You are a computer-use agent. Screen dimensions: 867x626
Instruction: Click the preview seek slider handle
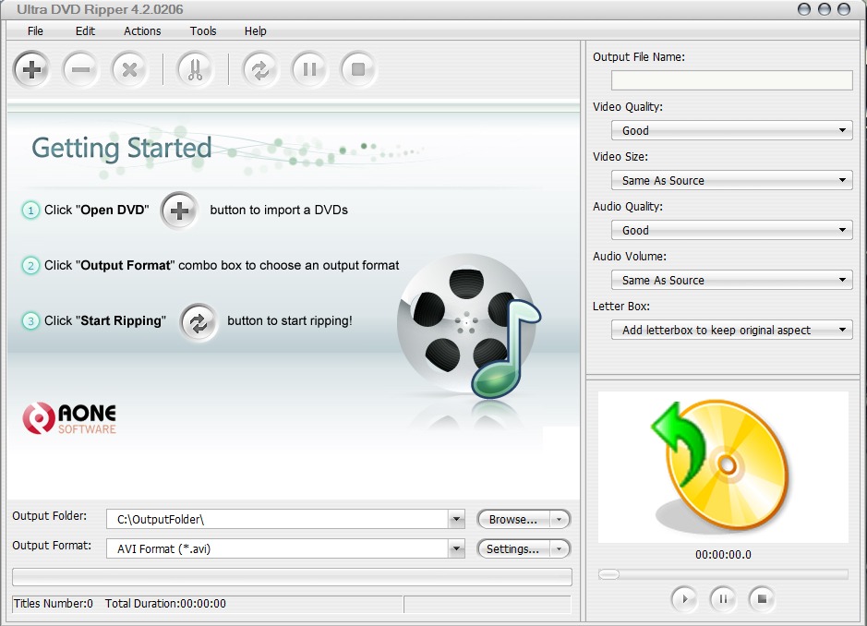608,574
